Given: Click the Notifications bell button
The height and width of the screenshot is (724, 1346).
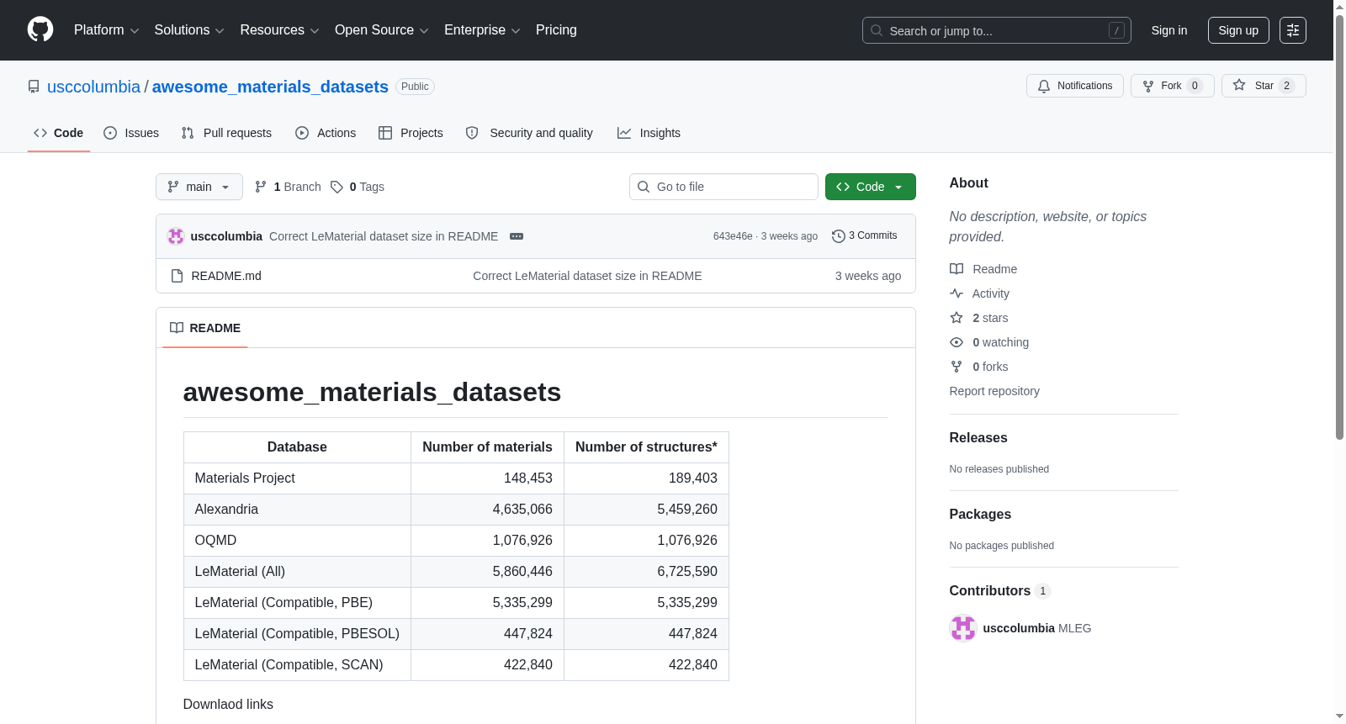Looking at the screenshot, I should click(1074, 86).
